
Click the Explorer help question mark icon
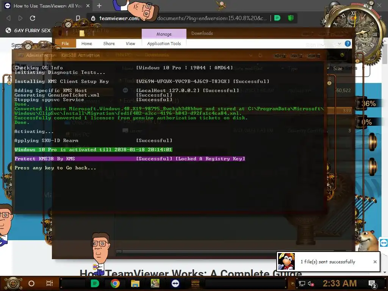[348, 44]
